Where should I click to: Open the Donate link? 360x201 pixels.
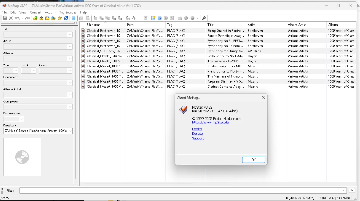197,134
